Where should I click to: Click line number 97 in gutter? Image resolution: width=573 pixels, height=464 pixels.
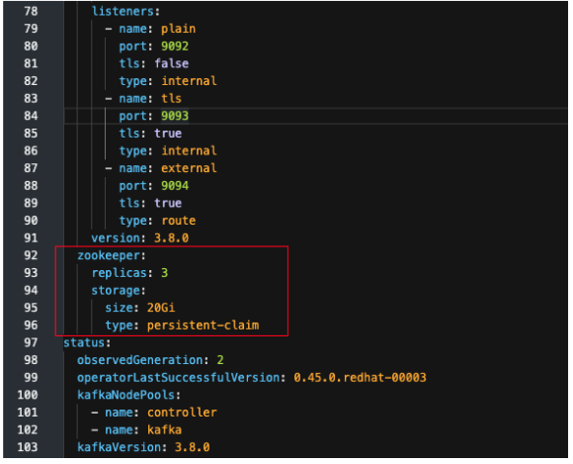pos(31,343)
